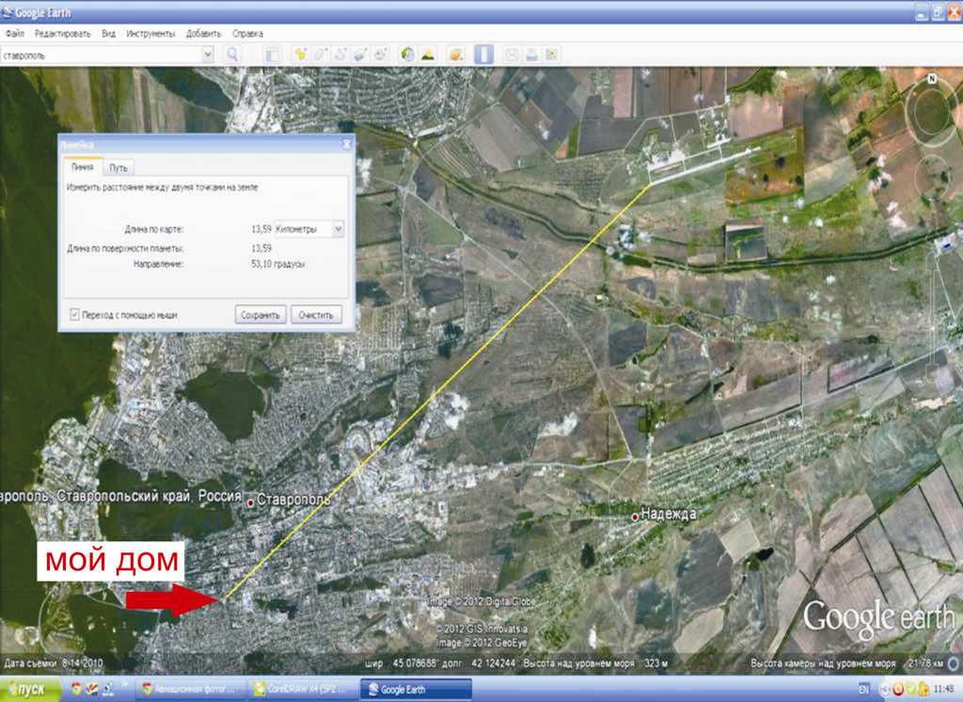Close the Линейка ruler dialog
The height and width of the screenshot is (702, 963).
pyautogui.click(x=346, y=144)
